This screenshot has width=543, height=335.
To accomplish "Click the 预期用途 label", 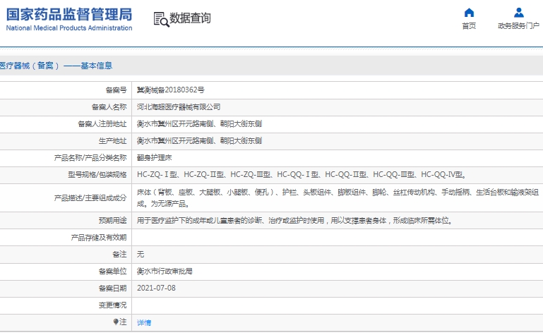I will click(x=112, y=221).
